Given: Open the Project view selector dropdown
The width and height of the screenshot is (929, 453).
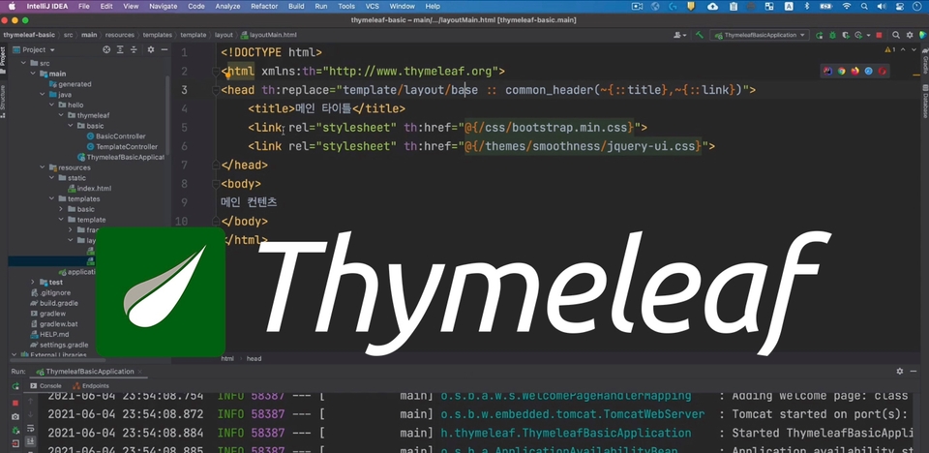Looking at the screenshot, I should tap(38, 49).
